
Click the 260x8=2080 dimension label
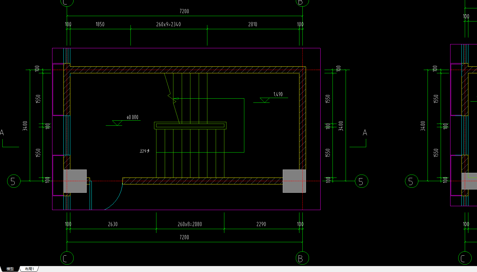(x=190, y=224)
